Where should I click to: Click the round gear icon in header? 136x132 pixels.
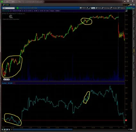[x=131, y=5]
